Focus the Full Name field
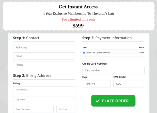The image size is (157, 113). 44,48
